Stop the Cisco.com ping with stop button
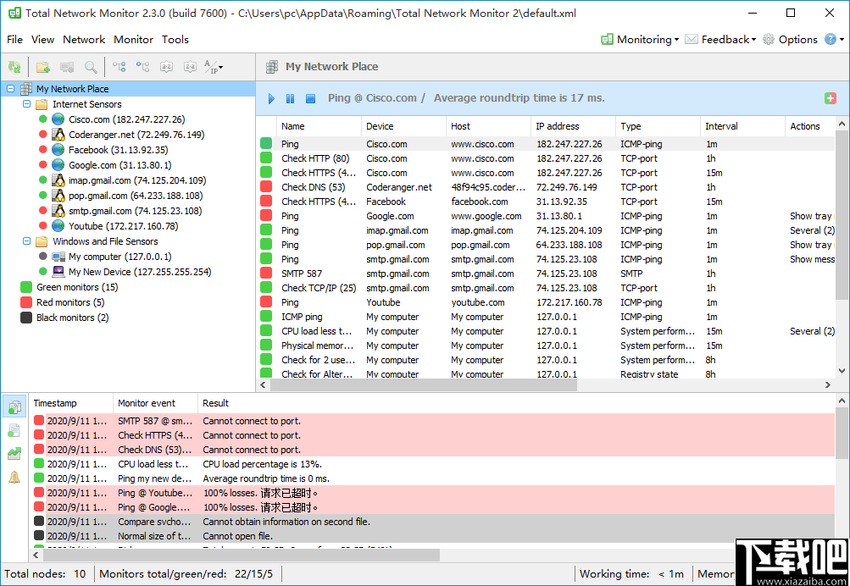 [x=311, y=99]
